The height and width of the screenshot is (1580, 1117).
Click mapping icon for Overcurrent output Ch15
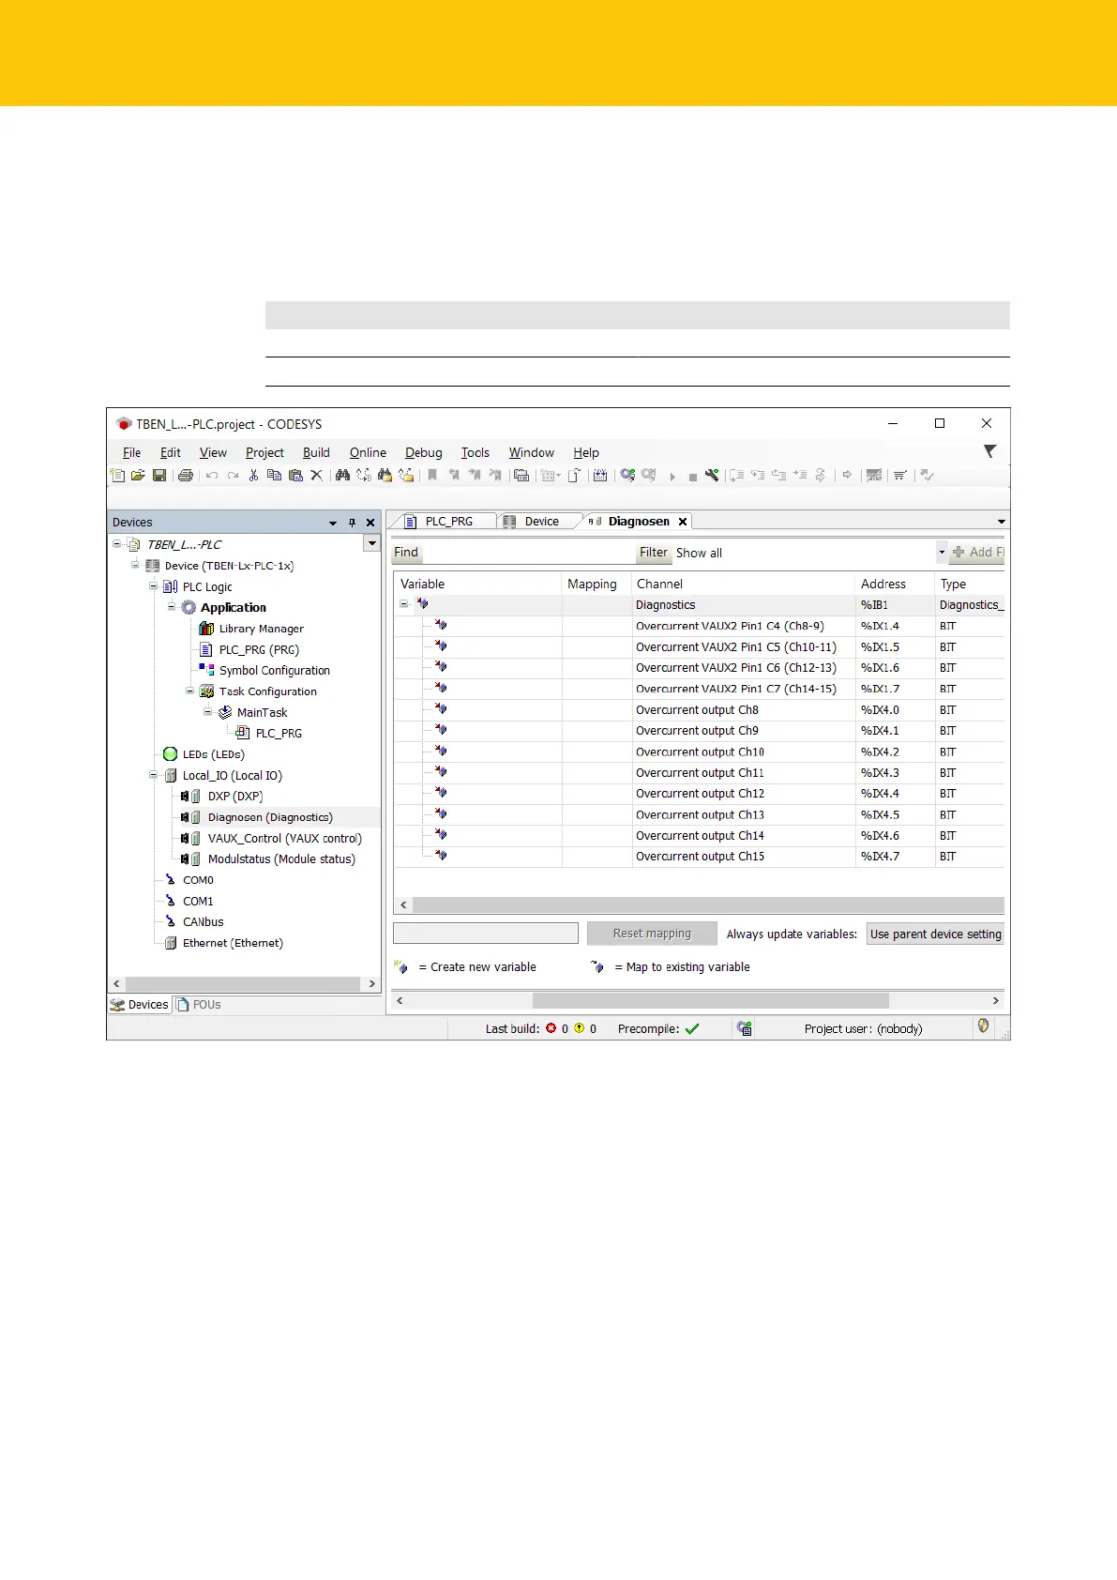click(441, 856)
